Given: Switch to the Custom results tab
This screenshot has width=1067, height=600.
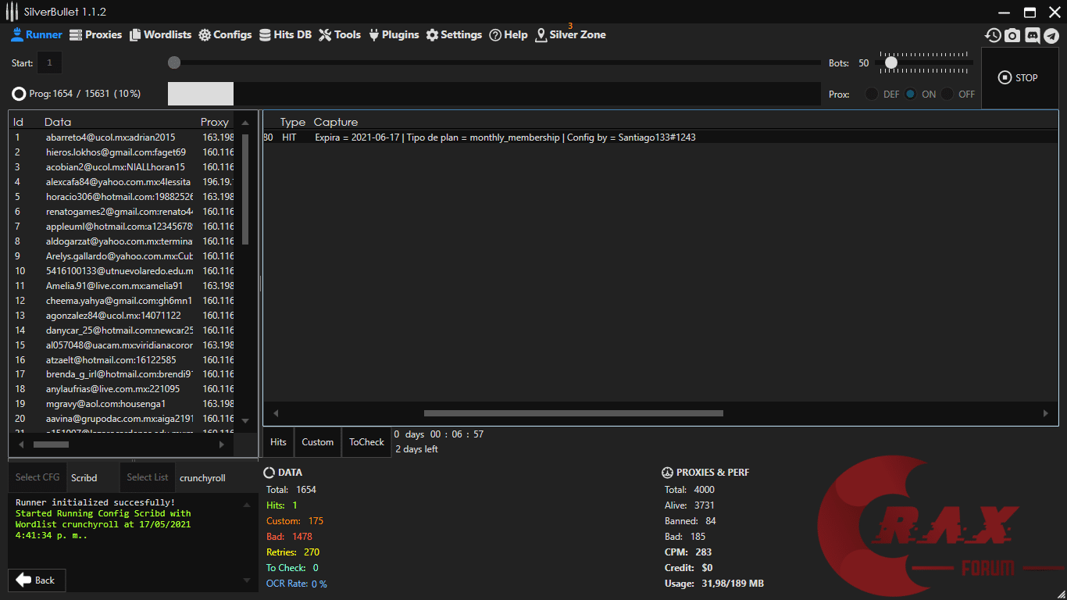Looking at the screenshot, I should 317,442.
